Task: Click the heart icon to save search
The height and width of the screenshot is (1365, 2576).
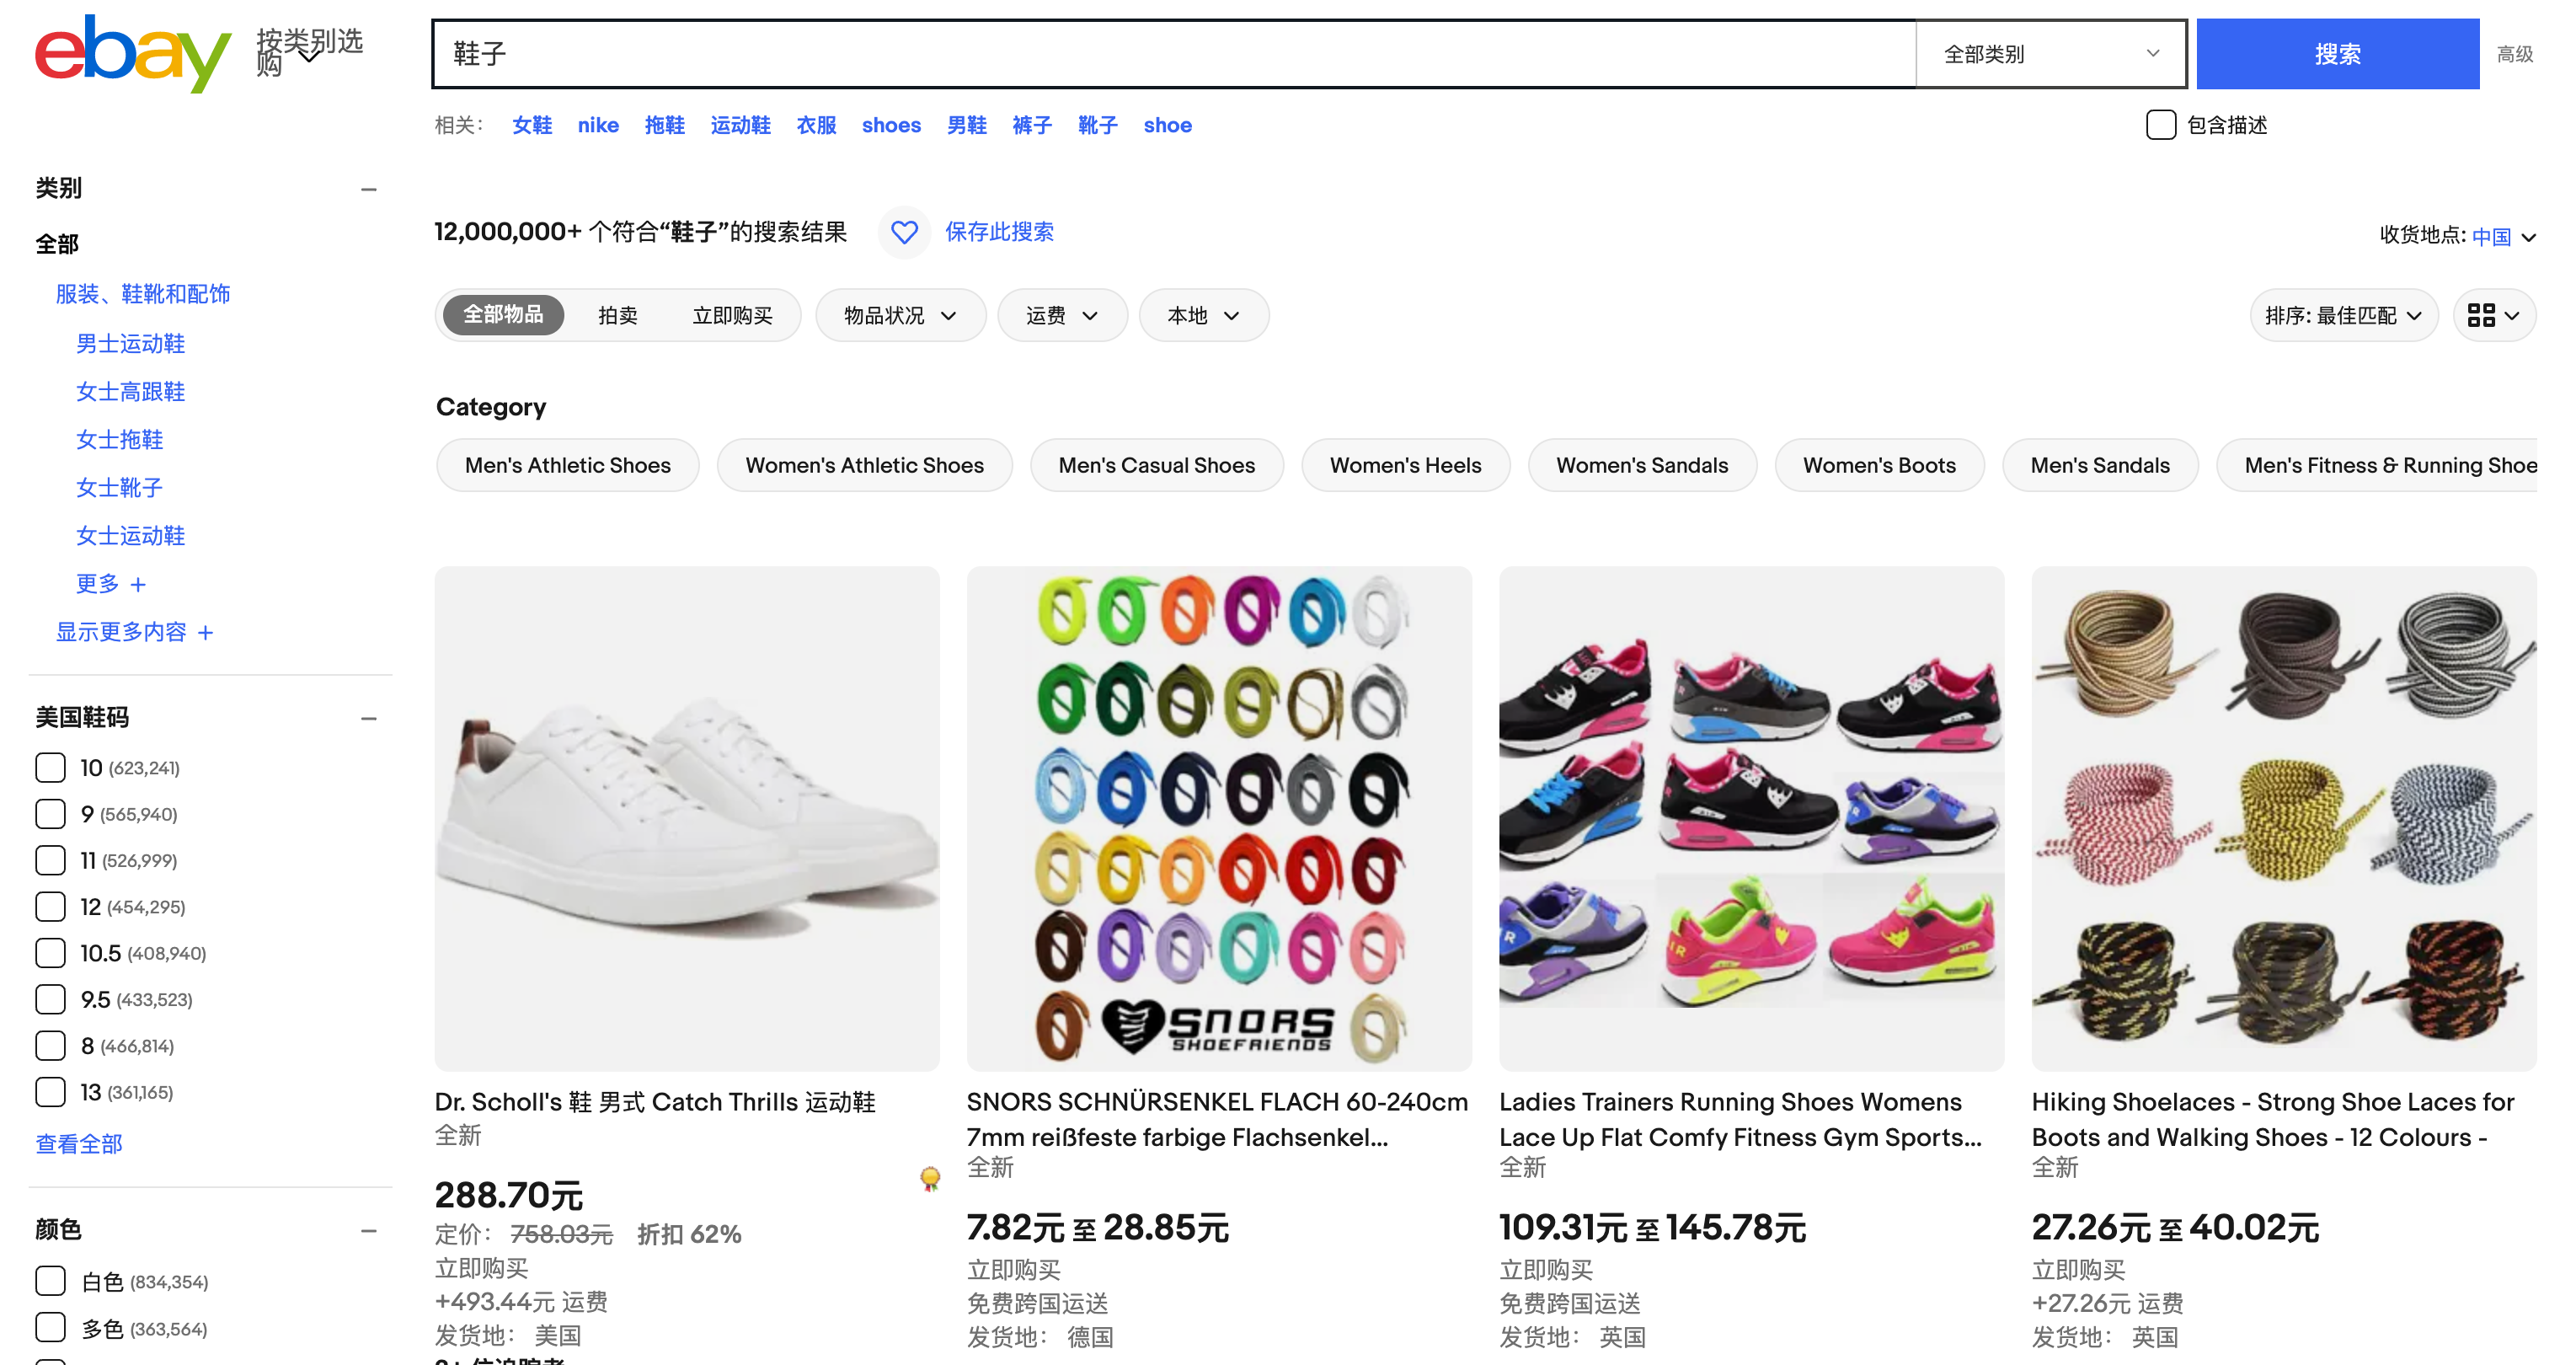Action: pos(904,232)
